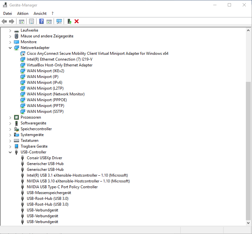Click the Monitore display icon
Screen dimensions: 252x234
click(16, 42)
